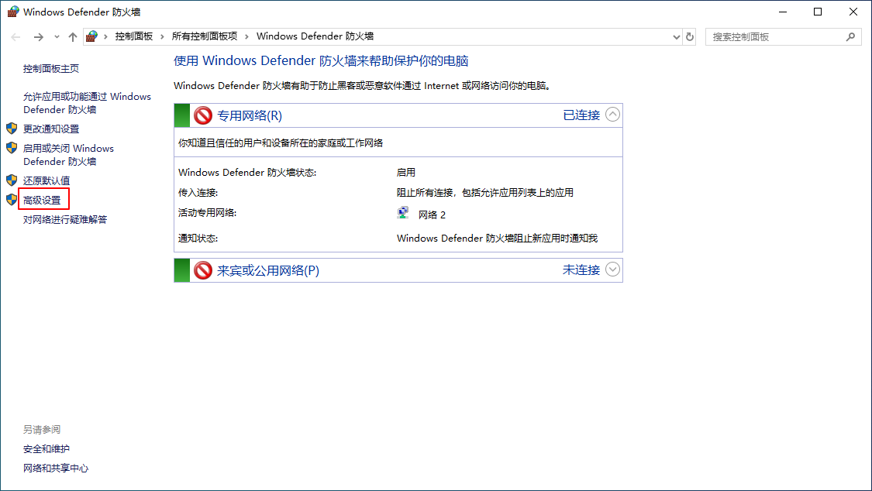Open 对网络进行疑难解答 link
Viewport: 872px width, 491px height.
(65, 219)
